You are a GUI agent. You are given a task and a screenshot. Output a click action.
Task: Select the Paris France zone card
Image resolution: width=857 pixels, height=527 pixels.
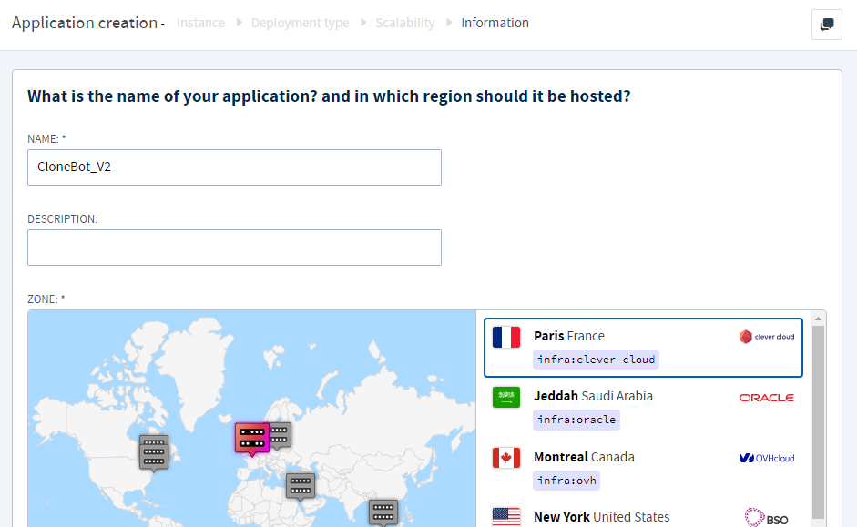[x=643, y=348]
